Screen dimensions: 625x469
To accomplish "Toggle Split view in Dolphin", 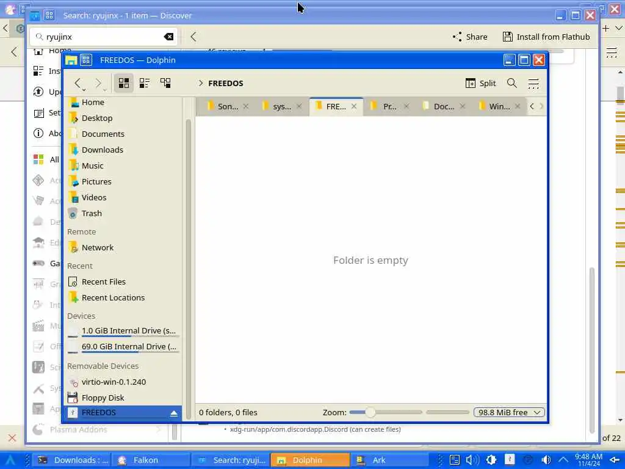I will pos(481,83).
